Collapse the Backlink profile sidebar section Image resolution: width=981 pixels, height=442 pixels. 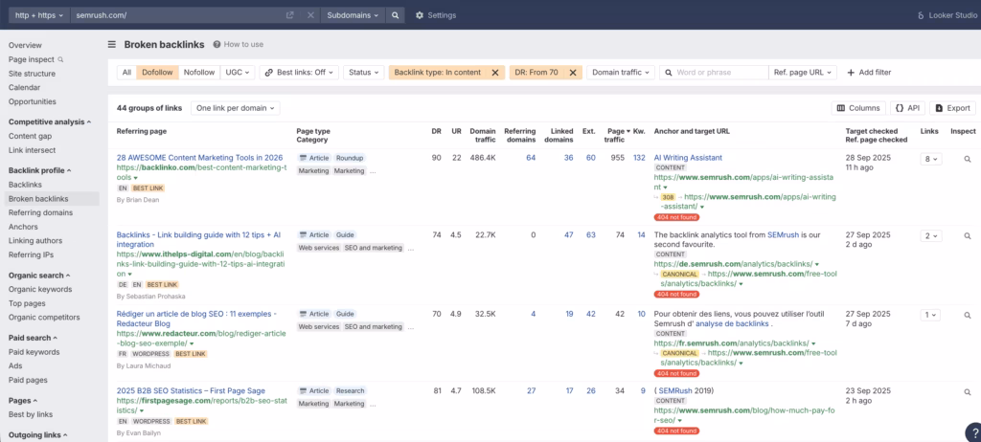(x=40, y=170)
